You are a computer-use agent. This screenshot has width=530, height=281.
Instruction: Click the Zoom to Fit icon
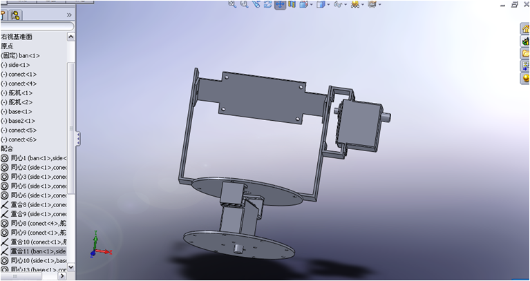point(232,4)
